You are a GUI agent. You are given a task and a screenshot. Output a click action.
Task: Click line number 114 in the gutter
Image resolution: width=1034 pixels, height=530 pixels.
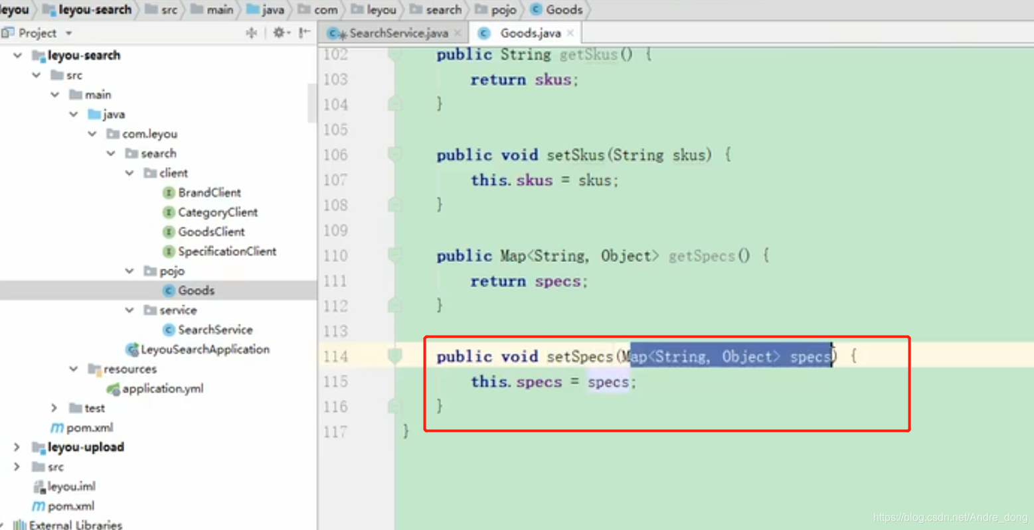[x=335, y=357]
